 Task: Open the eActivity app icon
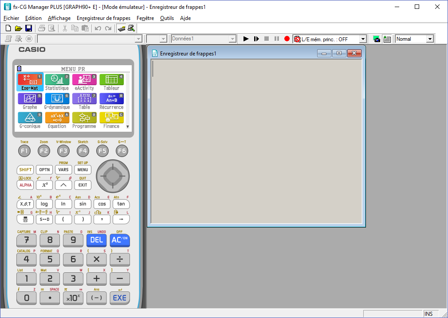[84, 82]
